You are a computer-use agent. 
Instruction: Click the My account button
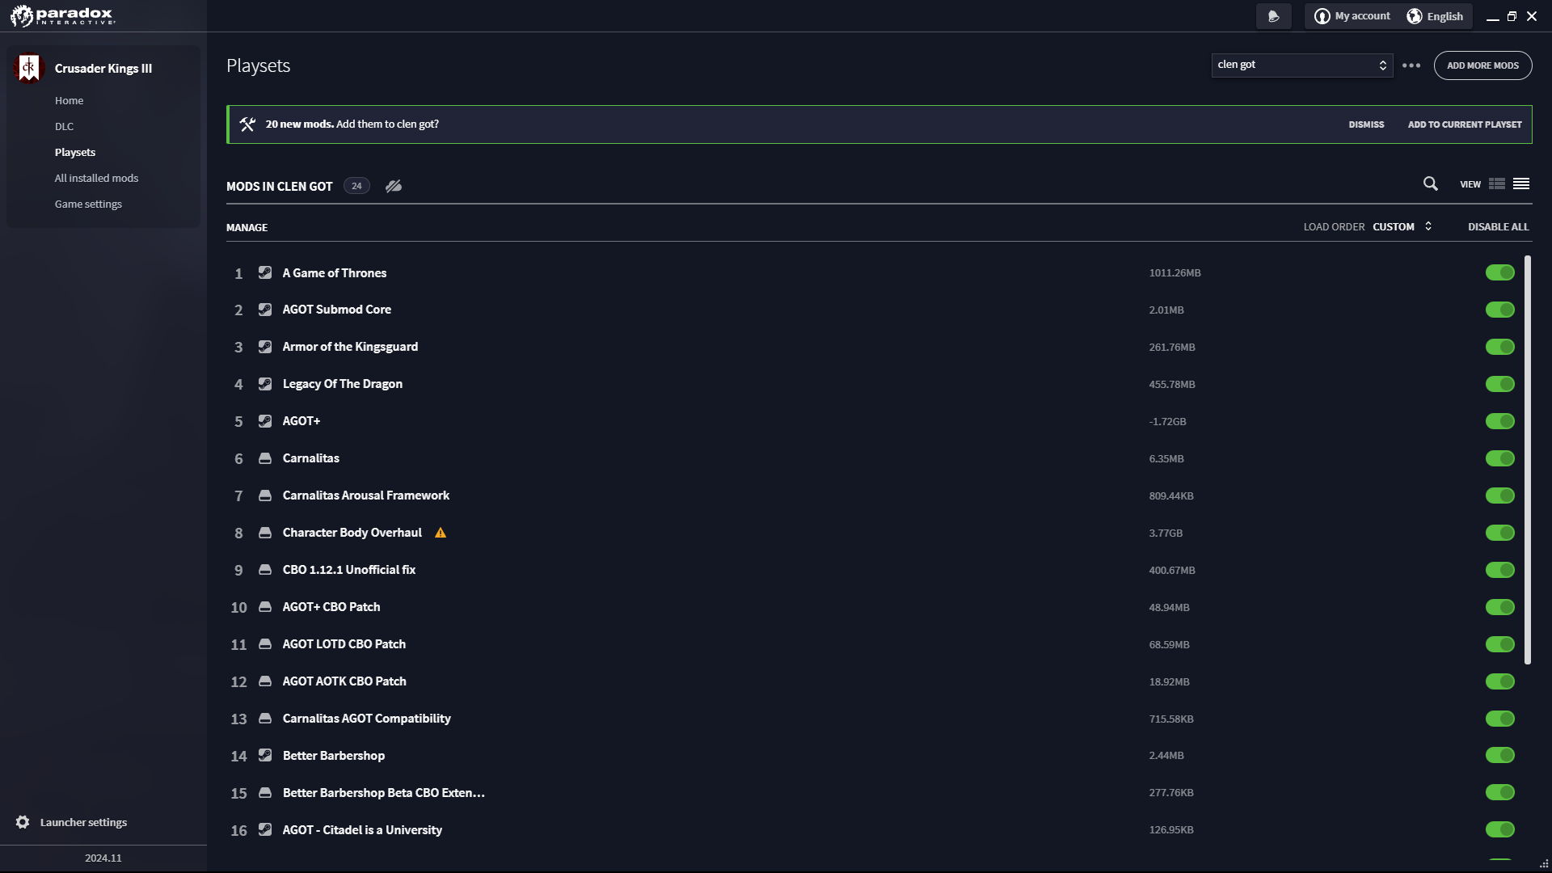[1352, 16]
